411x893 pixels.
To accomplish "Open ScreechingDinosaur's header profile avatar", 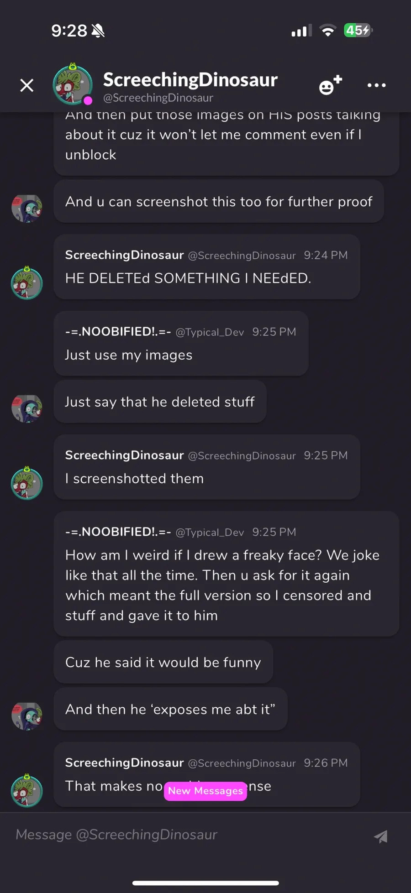I will pyautogui.click(x=73, y=84).
